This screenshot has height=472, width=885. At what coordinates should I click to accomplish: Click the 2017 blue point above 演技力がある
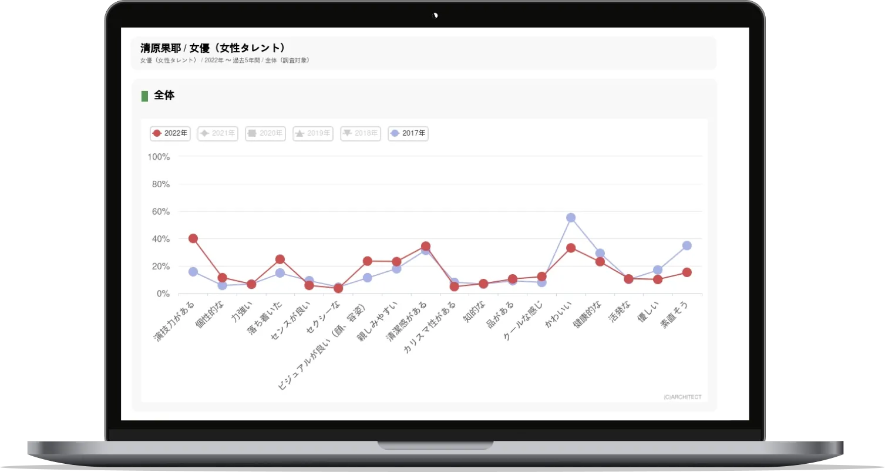coord(193,272)
